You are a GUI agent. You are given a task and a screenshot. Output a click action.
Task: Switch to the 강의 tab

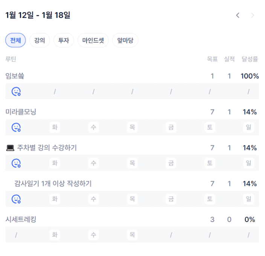pos(40,40)
